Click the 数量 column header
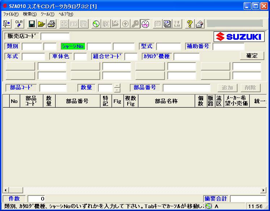The image size is (270, 211). [x=49, y=101]
